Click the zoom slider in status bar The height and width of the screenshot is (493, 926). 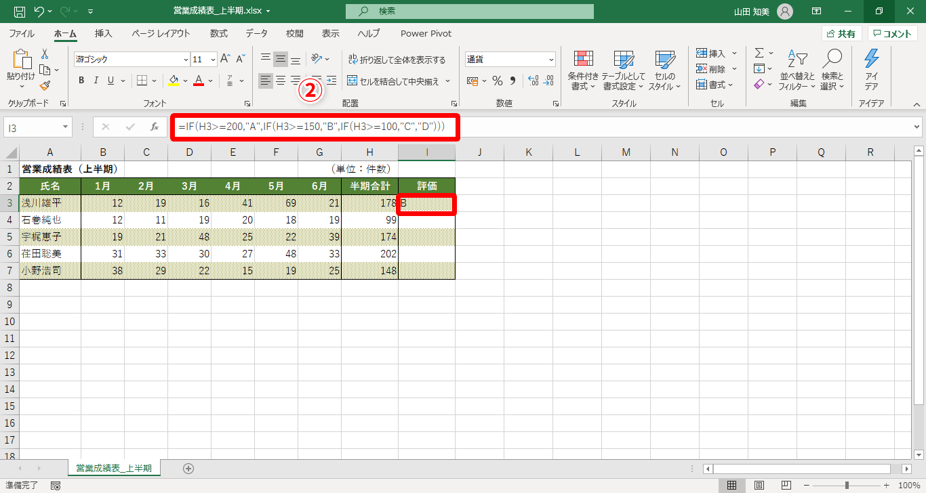847,485
